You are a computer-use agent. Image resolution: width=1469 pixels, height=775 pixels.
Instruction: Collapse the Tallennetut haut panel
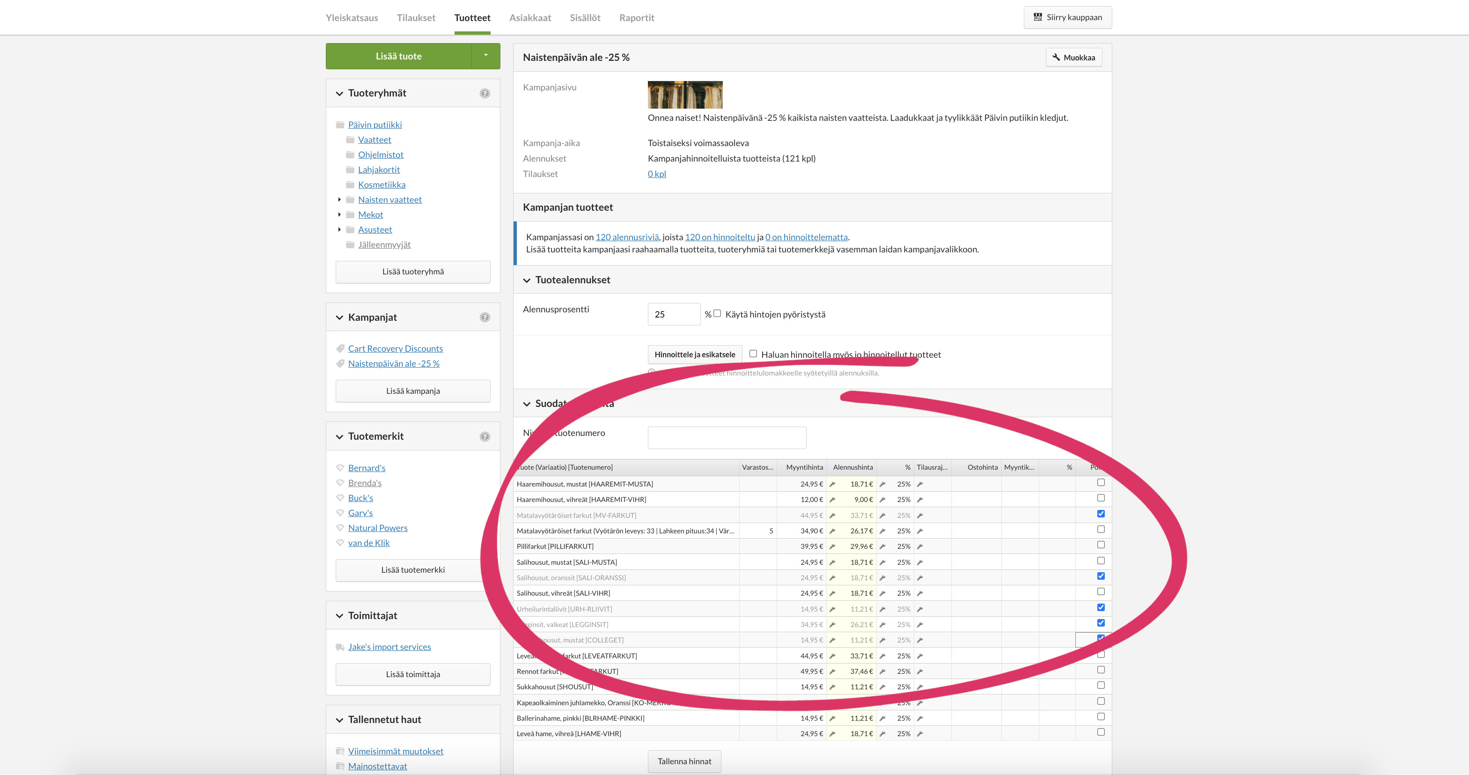click(339, 720)
